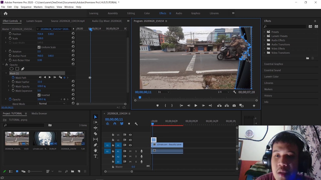The width and height of the screenshot is (321, 180).
Task: Reset the Position parameter
Action: click(x=73, y=33)
